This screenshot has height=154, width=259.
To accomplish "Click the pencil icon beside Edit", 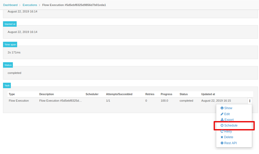I will pos(222,114).
